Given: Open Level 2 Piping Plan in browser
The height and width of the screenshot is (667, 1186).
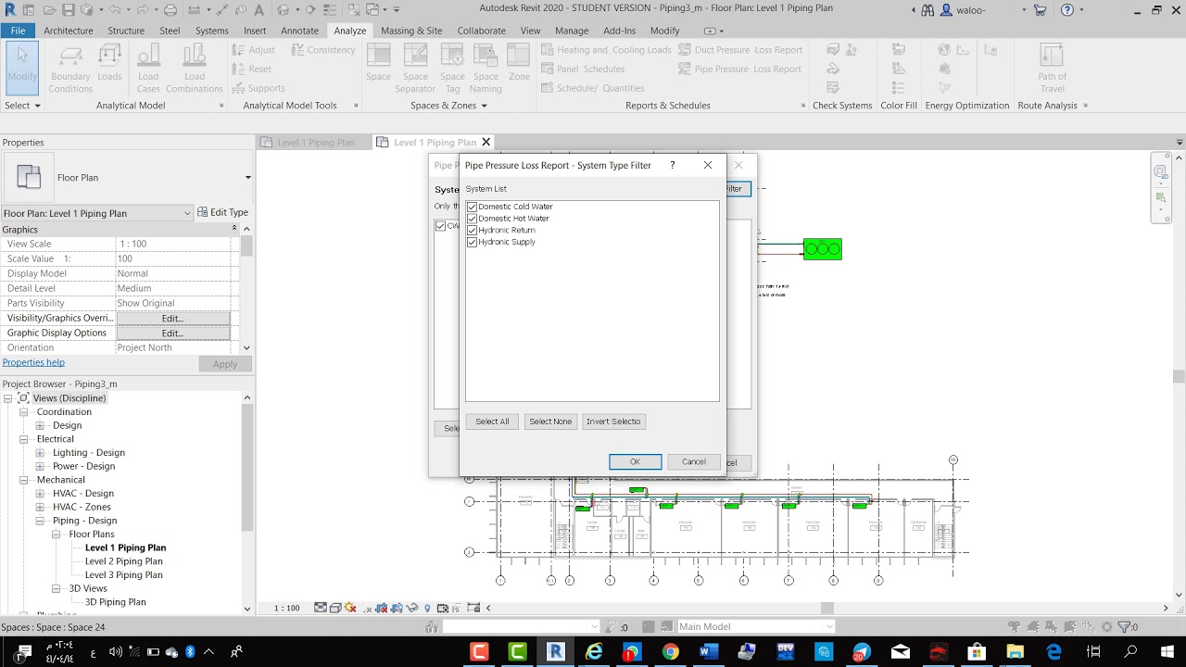Looking at the screenshot, I should [124, 561].
